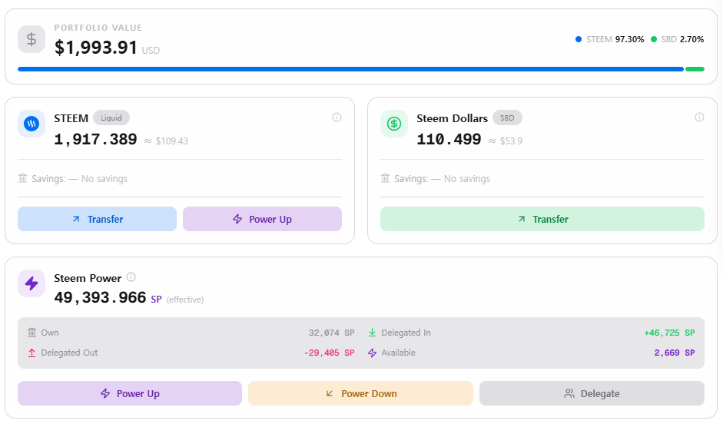
Task: Click the dollar sign portfolio icon
Action: click(x=32, y=39)
